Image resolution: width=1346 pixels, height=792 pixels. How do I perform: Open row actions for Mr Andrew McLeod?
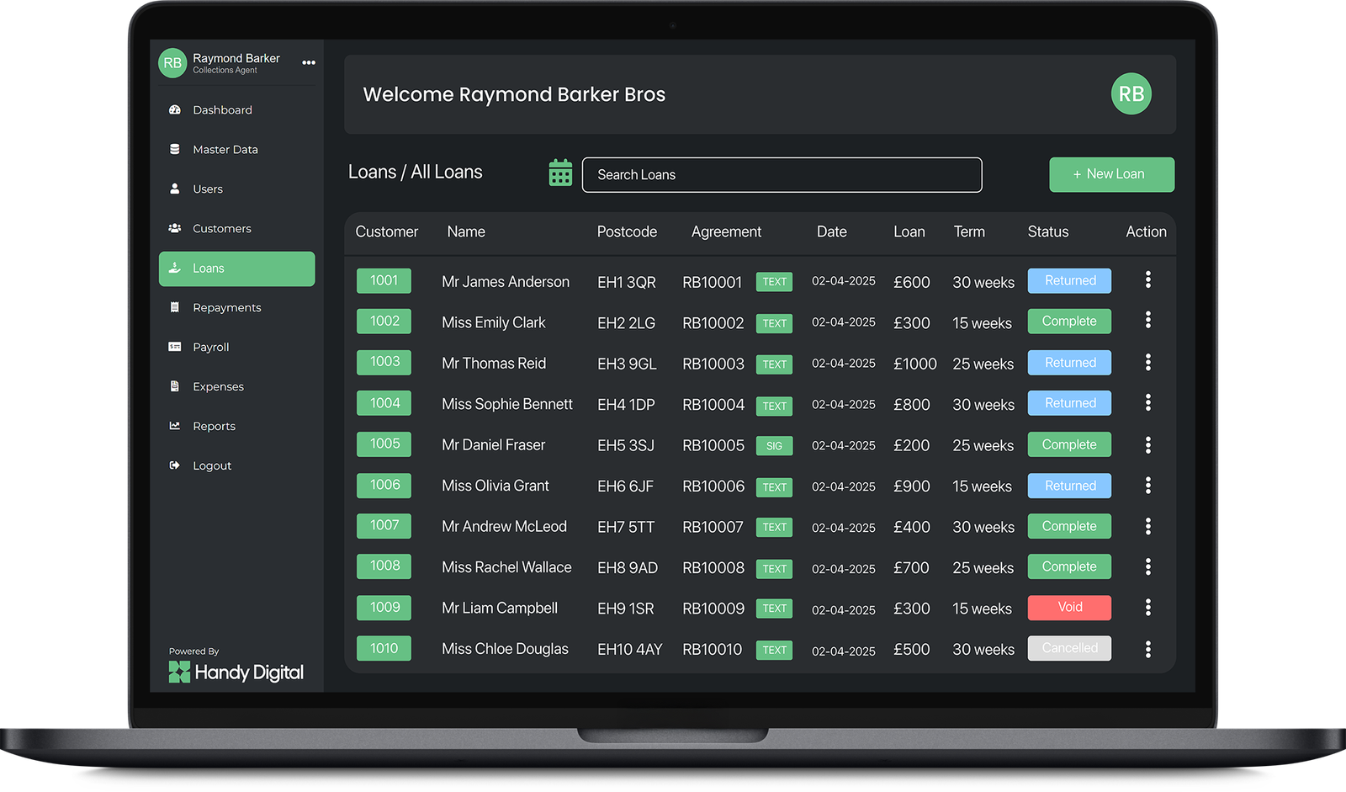point(1147,526)
